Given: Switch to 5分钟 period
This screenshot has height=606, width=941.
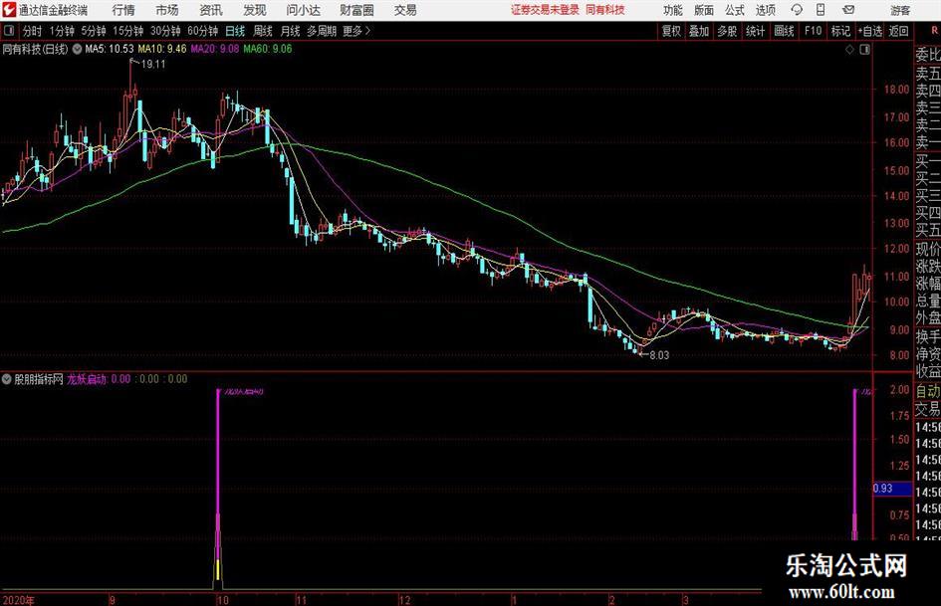Looking at the screenshot, I should coord(93,31).
